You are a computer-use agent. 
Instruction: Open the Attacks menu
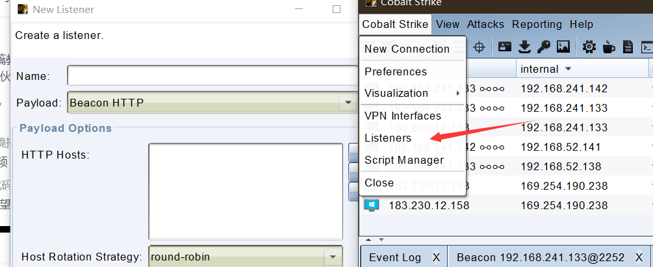click(x=485, y=25)
